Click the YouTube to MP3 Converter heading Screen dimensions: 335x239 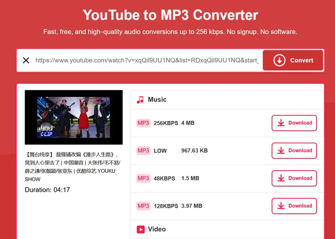coord(170,15)
